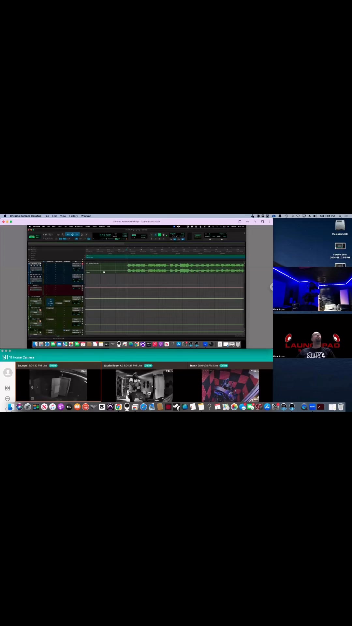Open the AudioSuite menu in remote Pro Tools

pyautogui.click(x=79, y=226)
